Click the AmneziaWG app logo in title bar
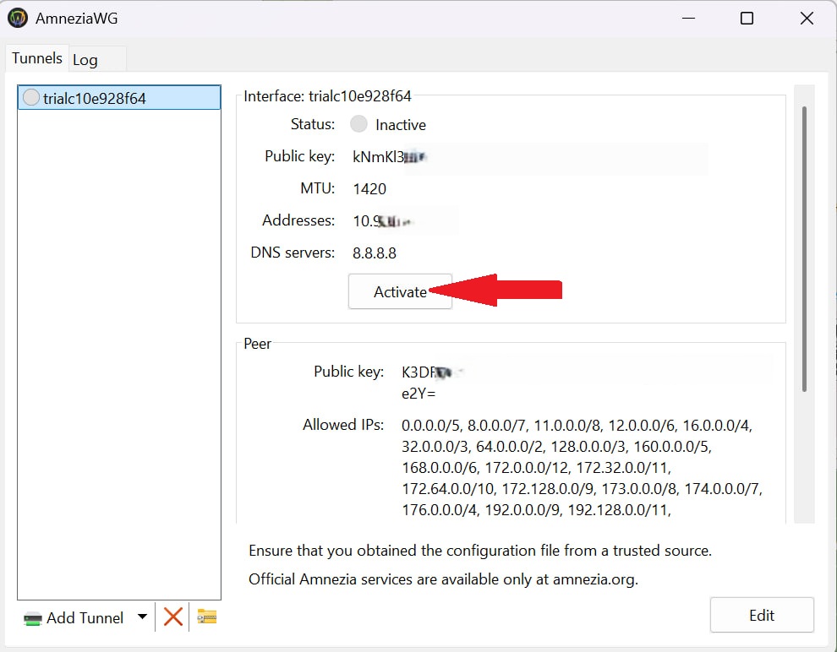The image size is (837, 652). pyautogui.click(x=18, y=18)
